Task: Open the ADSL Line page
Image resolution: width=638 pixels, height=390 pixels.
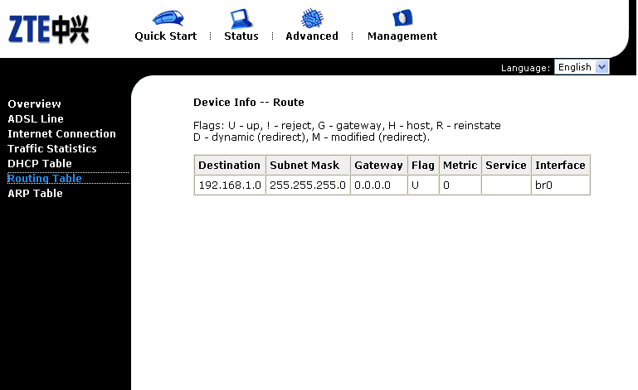Action: click(x=36, y=119)
